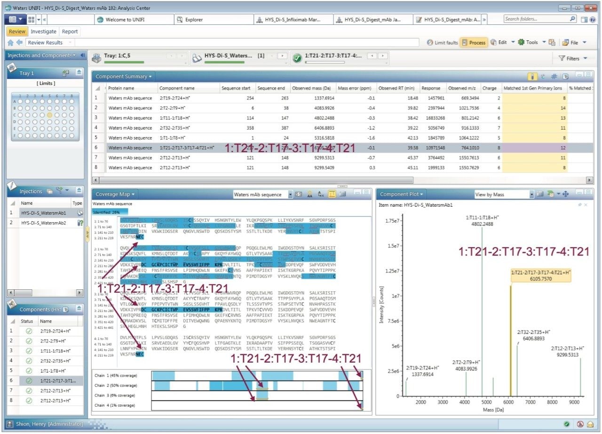
Task: Click the red stop icon in status bar
Action: point(581,424)
